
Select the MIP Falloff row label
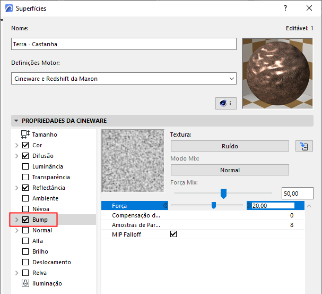[x=126, y=234]
